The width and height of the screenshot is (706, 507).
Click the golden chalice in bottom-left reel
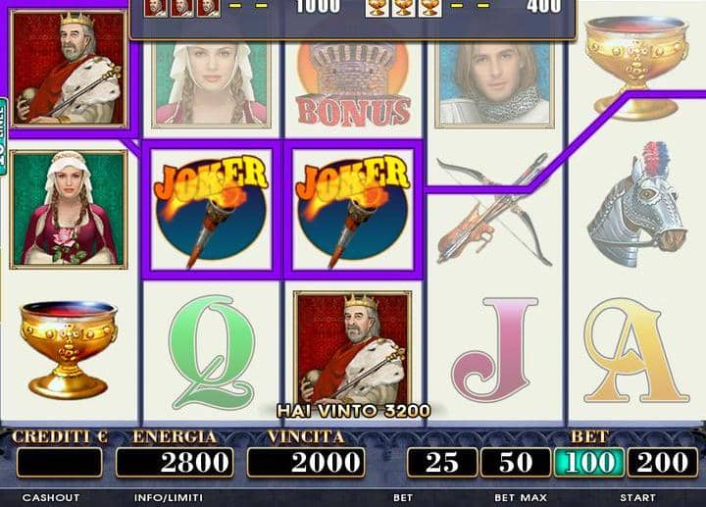pyautogui.click(x=68, y=349)
